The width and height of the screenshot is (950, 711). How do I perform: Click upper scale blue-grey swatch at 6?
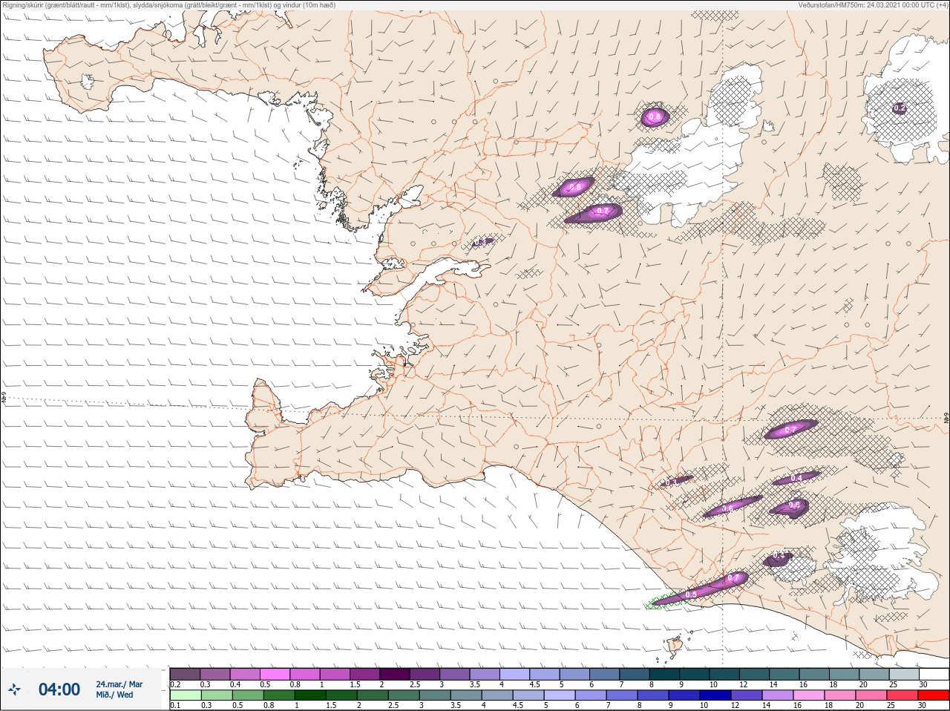tap(605, 674)
